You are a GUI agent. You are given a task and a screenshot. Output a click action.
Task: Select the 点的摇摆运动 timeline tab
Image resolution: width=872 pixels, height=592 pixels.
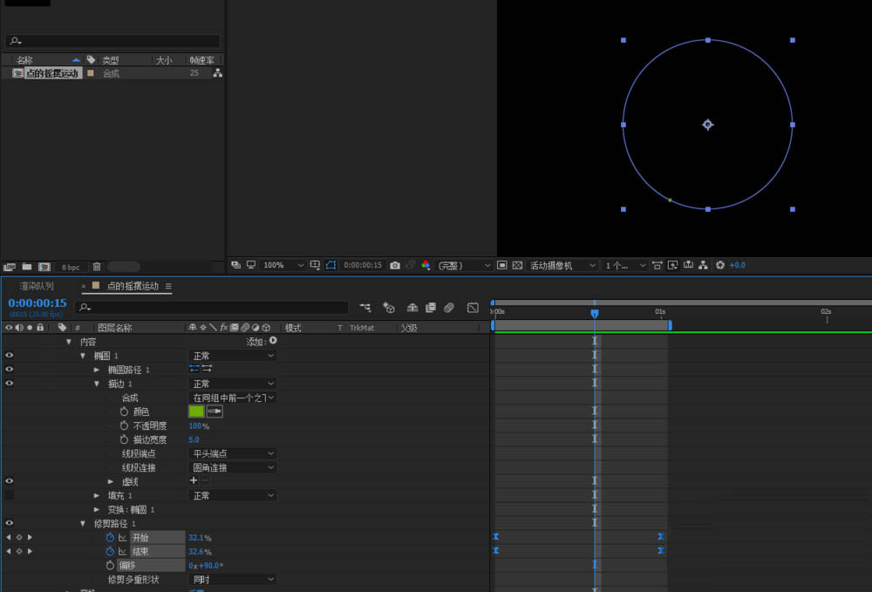[132, 286]
